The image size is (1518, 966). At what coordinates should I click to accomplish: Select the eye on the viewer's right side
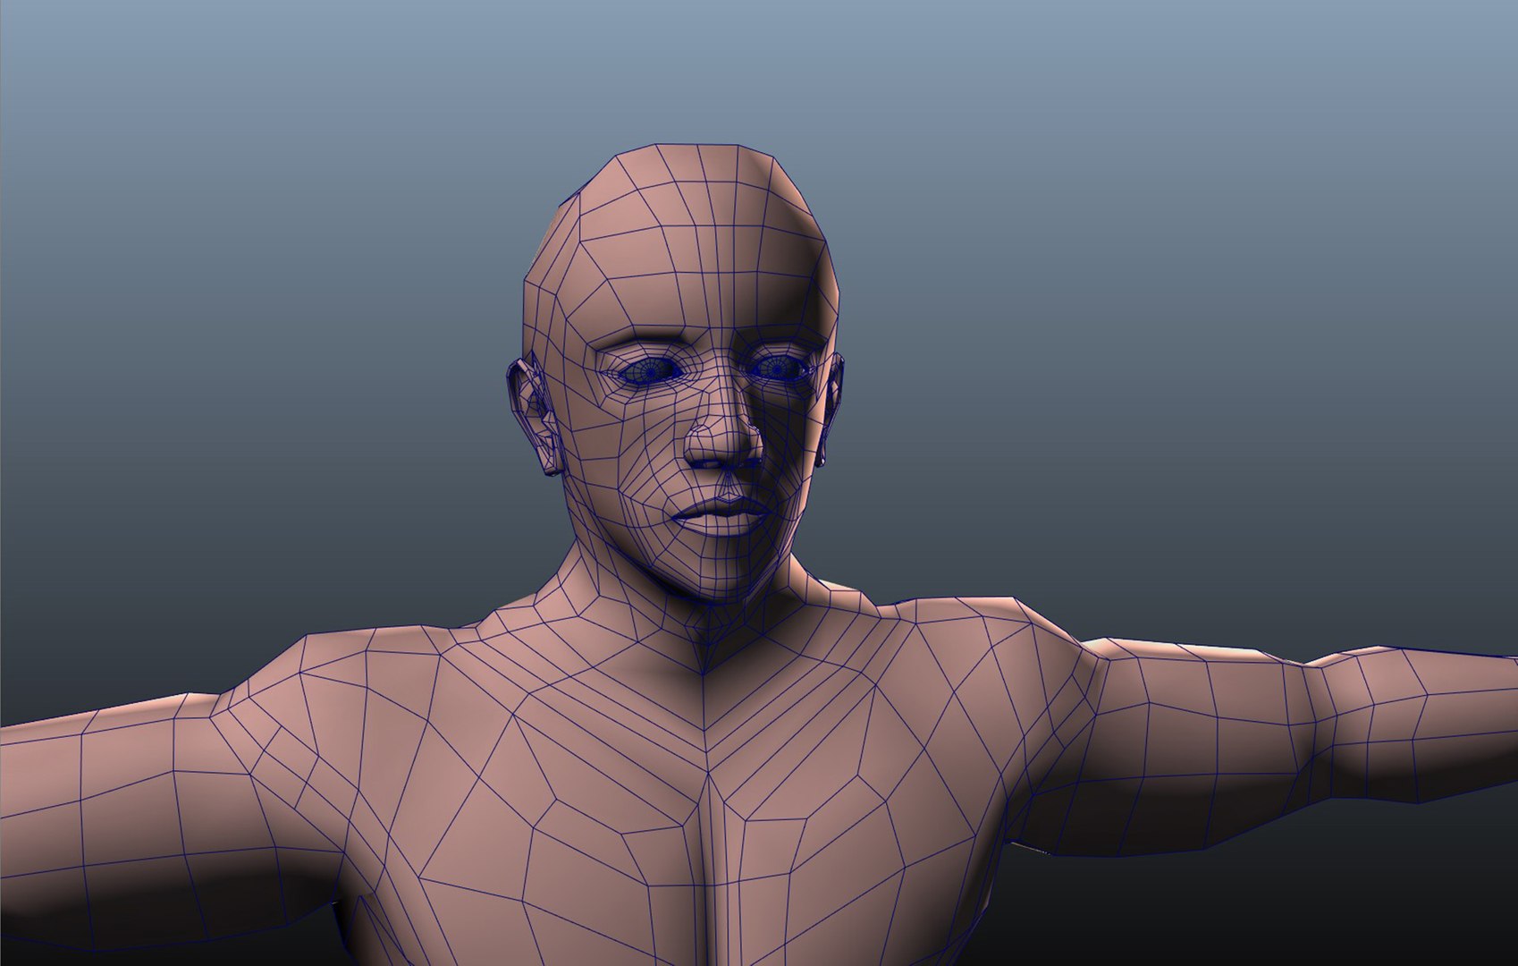click(x=780, y=367)
